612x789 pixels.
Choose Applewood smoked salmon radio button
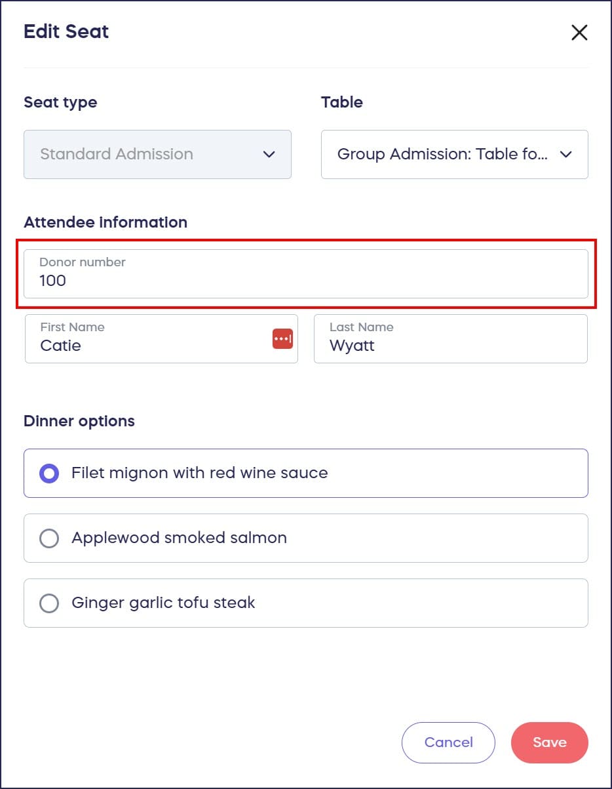point(49,538)
